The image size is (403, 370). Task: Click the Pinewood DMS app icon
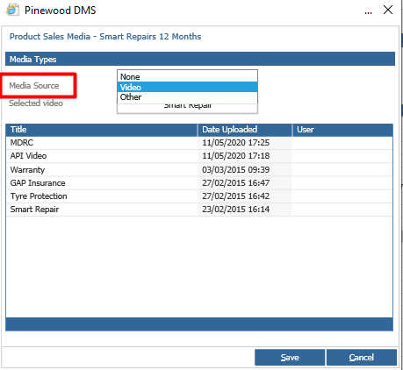coord(12,11)
